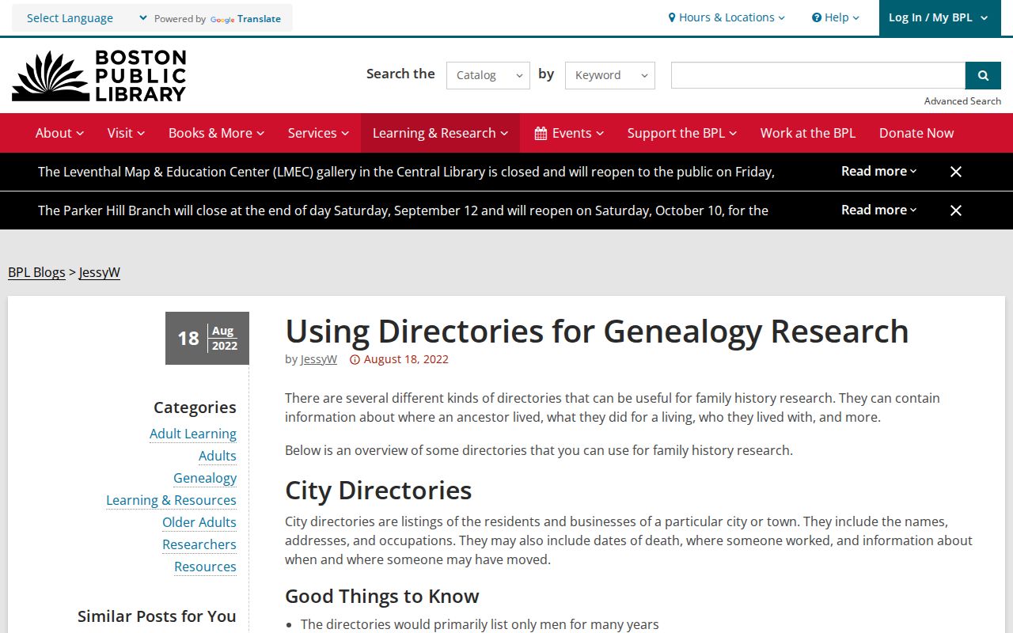The width and height of the screenshot is (1013, 633).
Task: Click the BPL Blogs breadcrumb link
Action: click(36, 272)
